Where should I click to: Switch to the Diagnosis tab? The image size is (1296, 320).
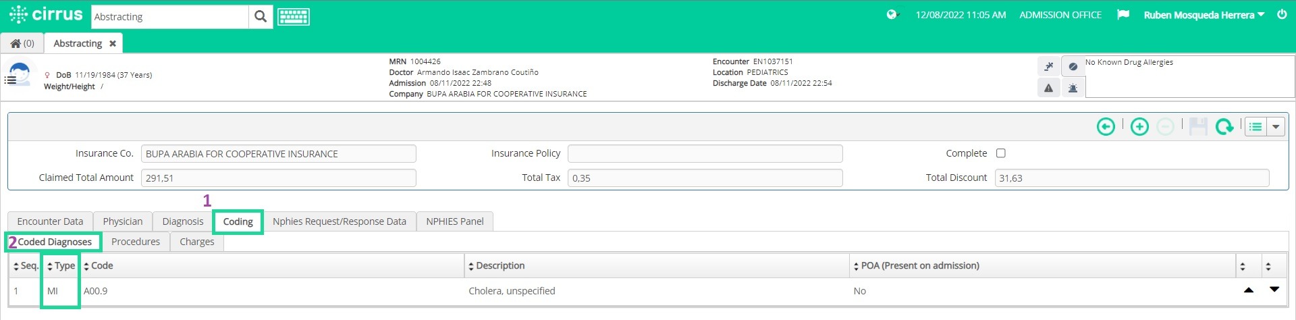tap(182, 221)
